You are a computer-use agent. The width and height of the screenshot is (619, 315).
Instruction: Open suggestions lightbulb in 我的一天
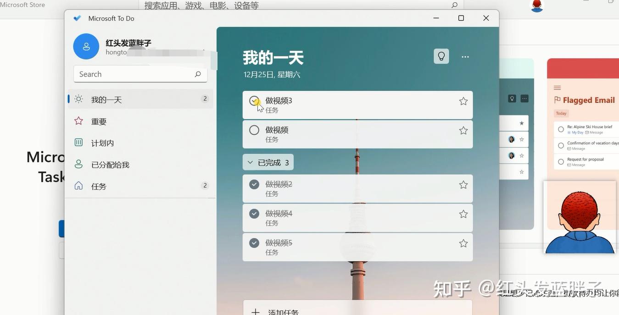pos(441,56)
